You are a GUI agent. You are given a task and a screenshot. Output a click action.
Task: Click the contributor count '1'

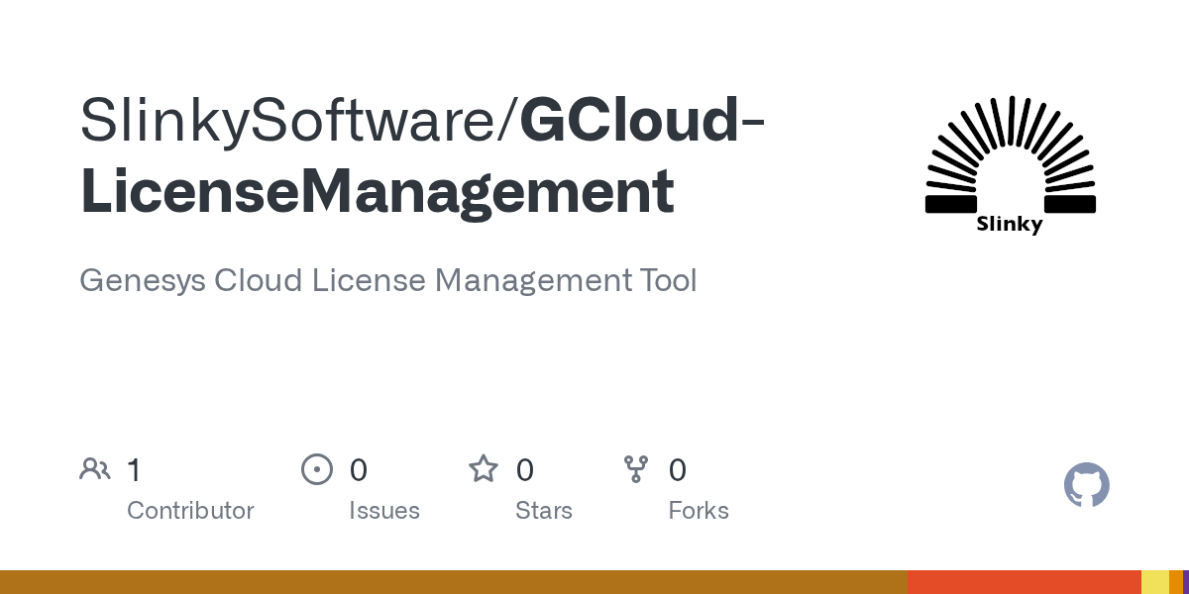[x=134, y=470]
